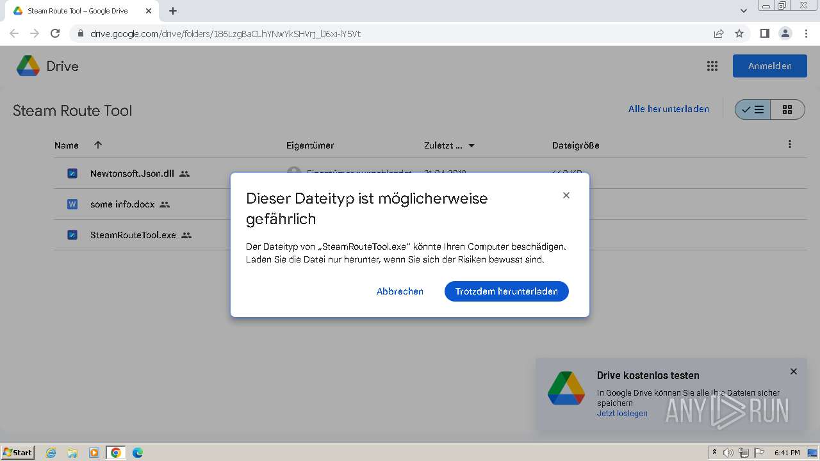Open File Explorer from taskbar
Image resolution: width=820 pixels, height=461 pixels.
pyautogui.click(x=72, y=453)
